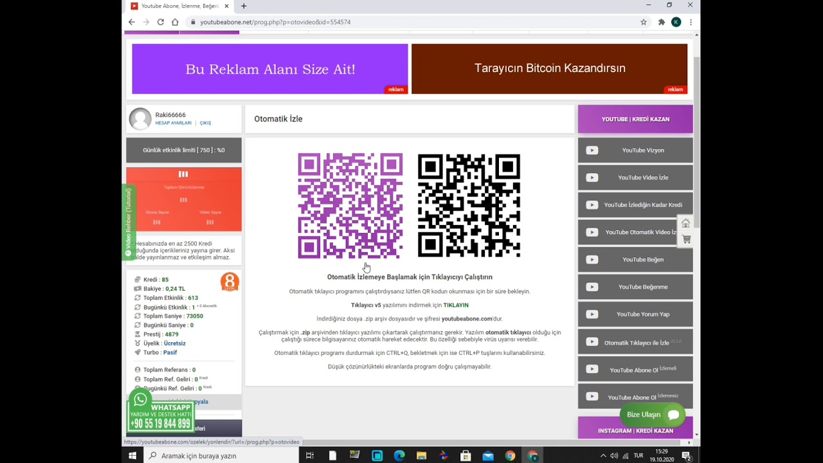
Task: Click the YOUTUBE | KREDİ KAZAN header
Action: (635, 119)
